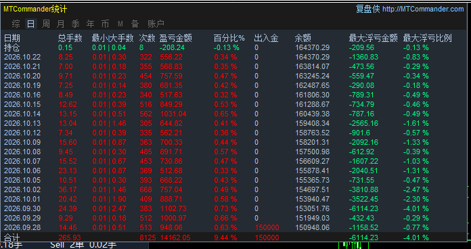Viewport: 471px width, 249px height.
Task: Click the 余额 column header
Action: click(302, 38)
